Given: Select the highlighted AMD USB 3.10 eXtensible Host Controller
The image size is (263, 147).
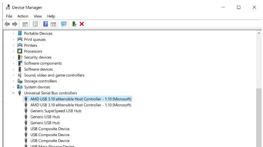Looking at the screenshot, I should [78, 99].
